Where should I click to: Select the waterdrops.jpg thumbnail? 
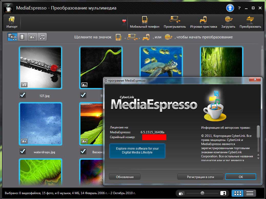[40, 124]
